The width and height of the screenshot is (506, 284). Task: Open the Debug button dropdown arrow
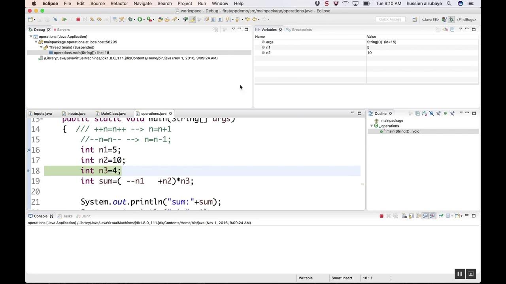[134, 19]
